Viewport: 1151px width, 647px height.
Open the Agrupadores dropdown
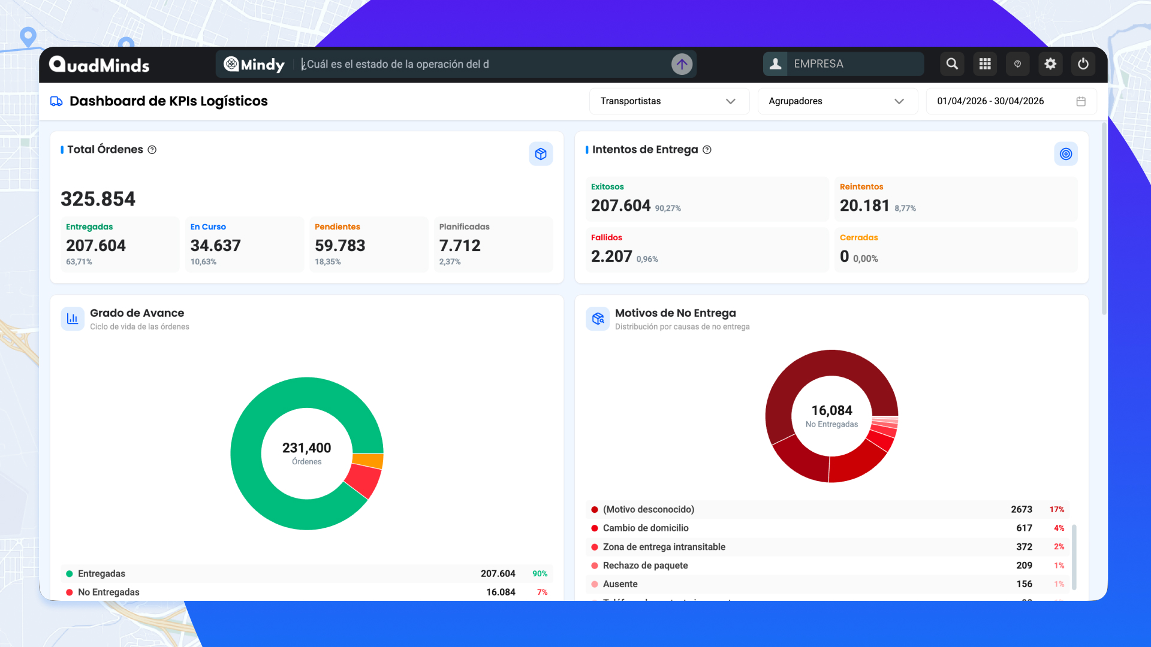coord(837,101)
